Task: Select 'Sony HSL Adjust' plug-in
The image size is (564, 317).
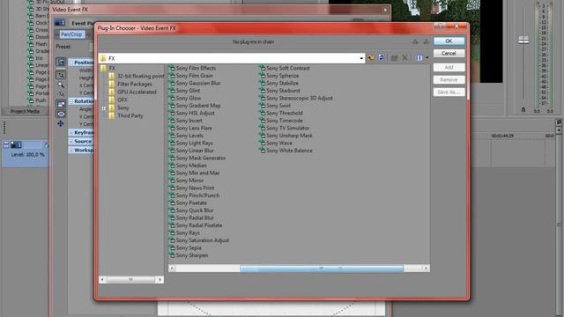Action: point(195,113)
